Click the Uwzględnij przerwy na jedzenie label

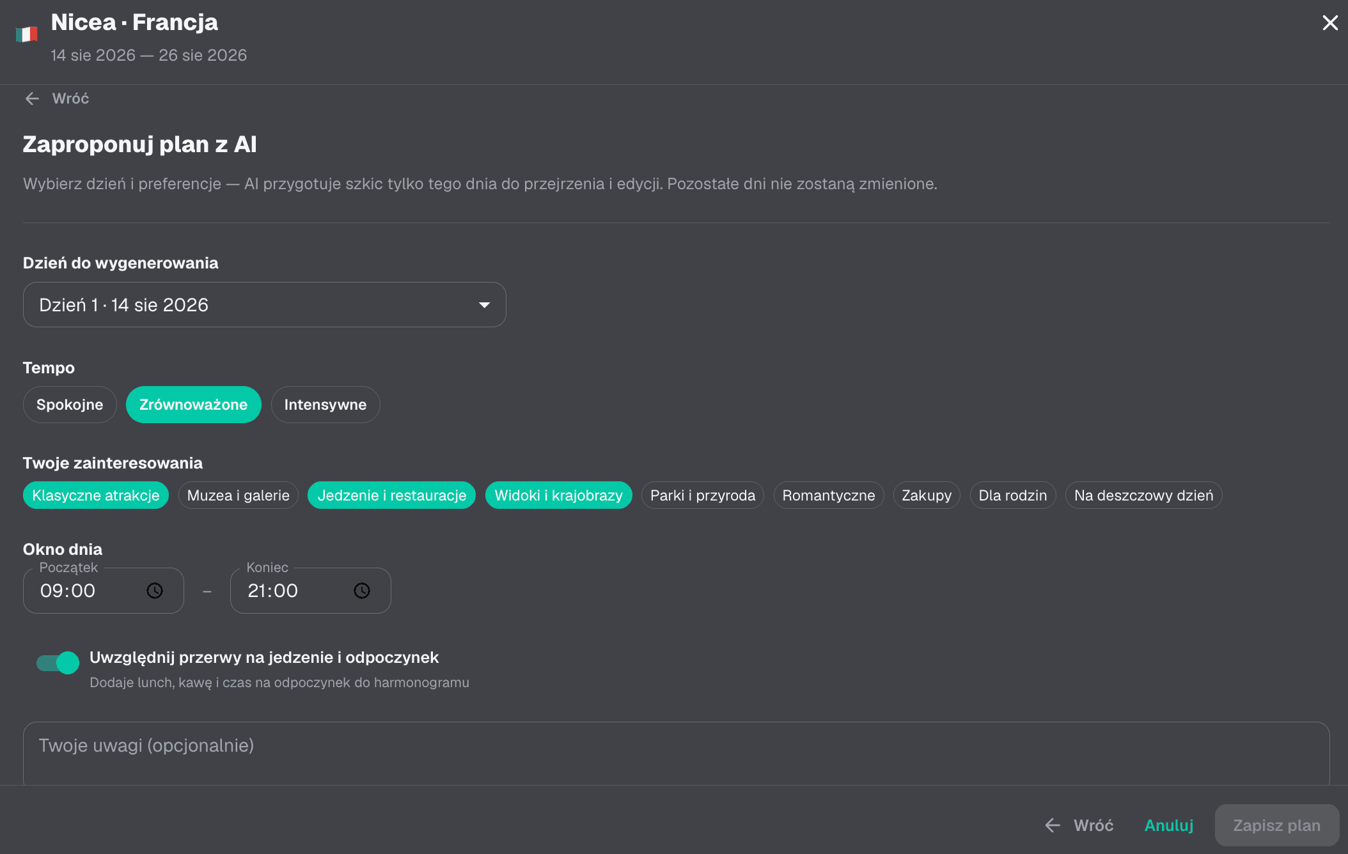point(264,657)
